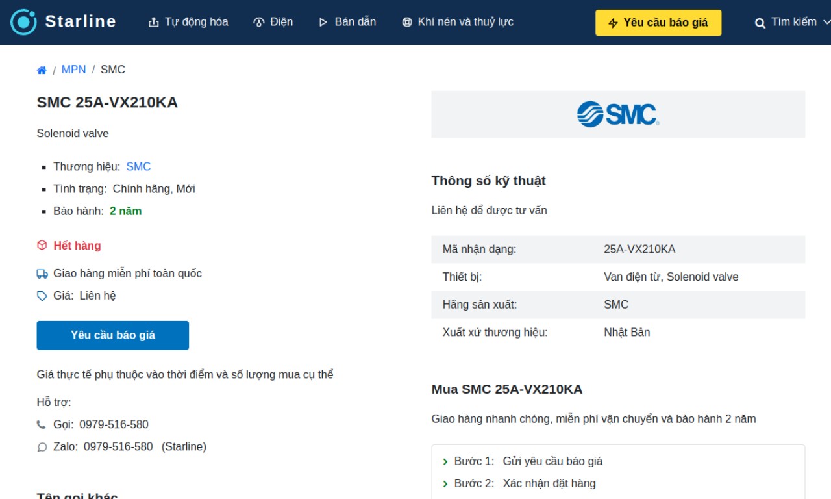
Task: Expand the Bước 1 chevron step
Action: (x=445, y=462)
